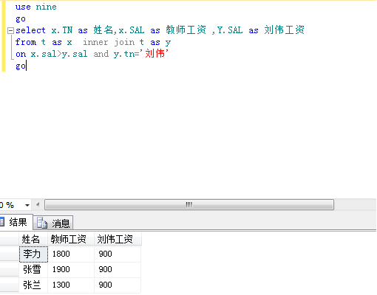
Task: Click the 消息 tab icon
Action: [42, 223]
